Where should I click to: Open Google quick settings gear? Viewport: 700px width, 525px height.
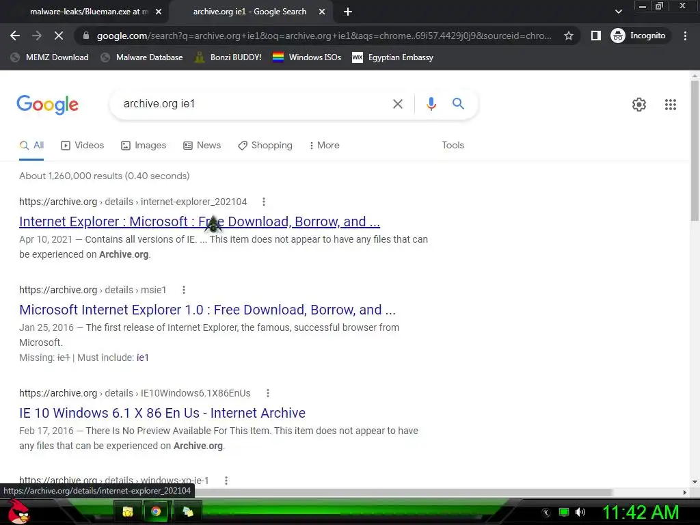click(x=639, y=105)
